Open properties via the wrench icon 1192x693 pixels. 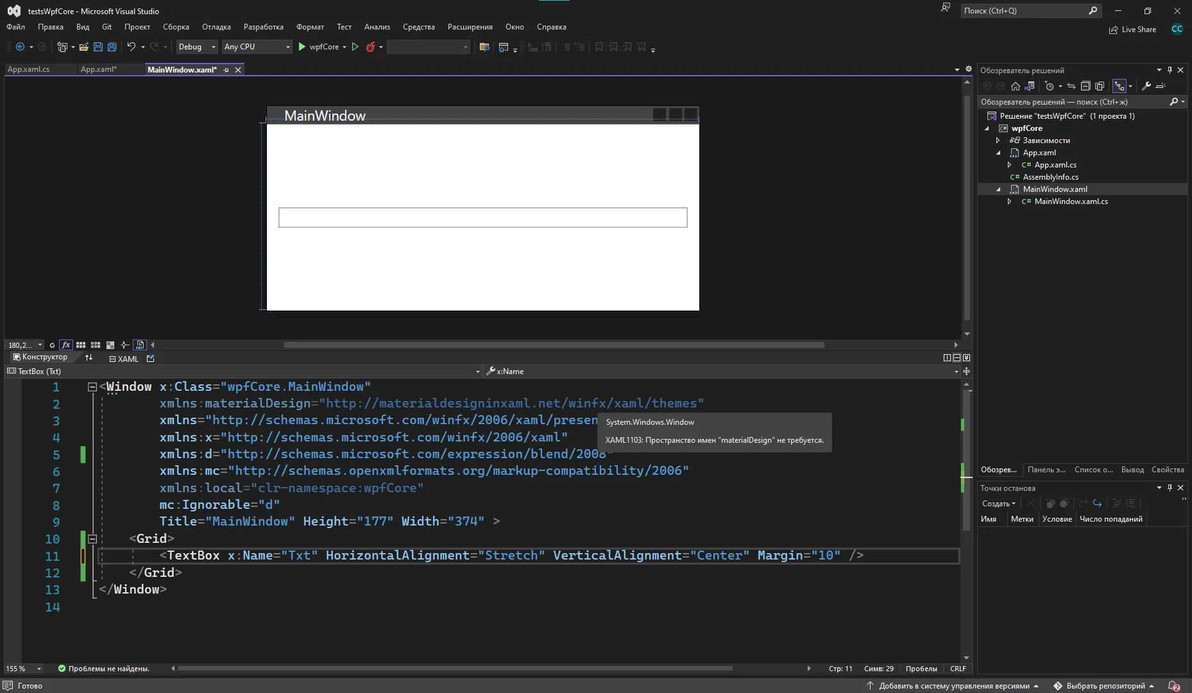[1146, 86]
